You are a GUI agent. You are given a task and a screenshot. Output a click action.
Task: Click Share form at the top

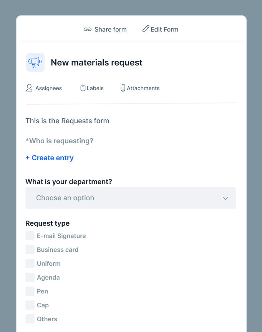tap(110, 29)
